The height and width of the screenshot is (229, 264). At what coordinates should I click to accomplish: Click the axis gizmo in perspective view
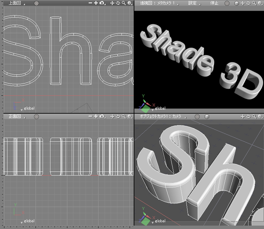(144, 103)
